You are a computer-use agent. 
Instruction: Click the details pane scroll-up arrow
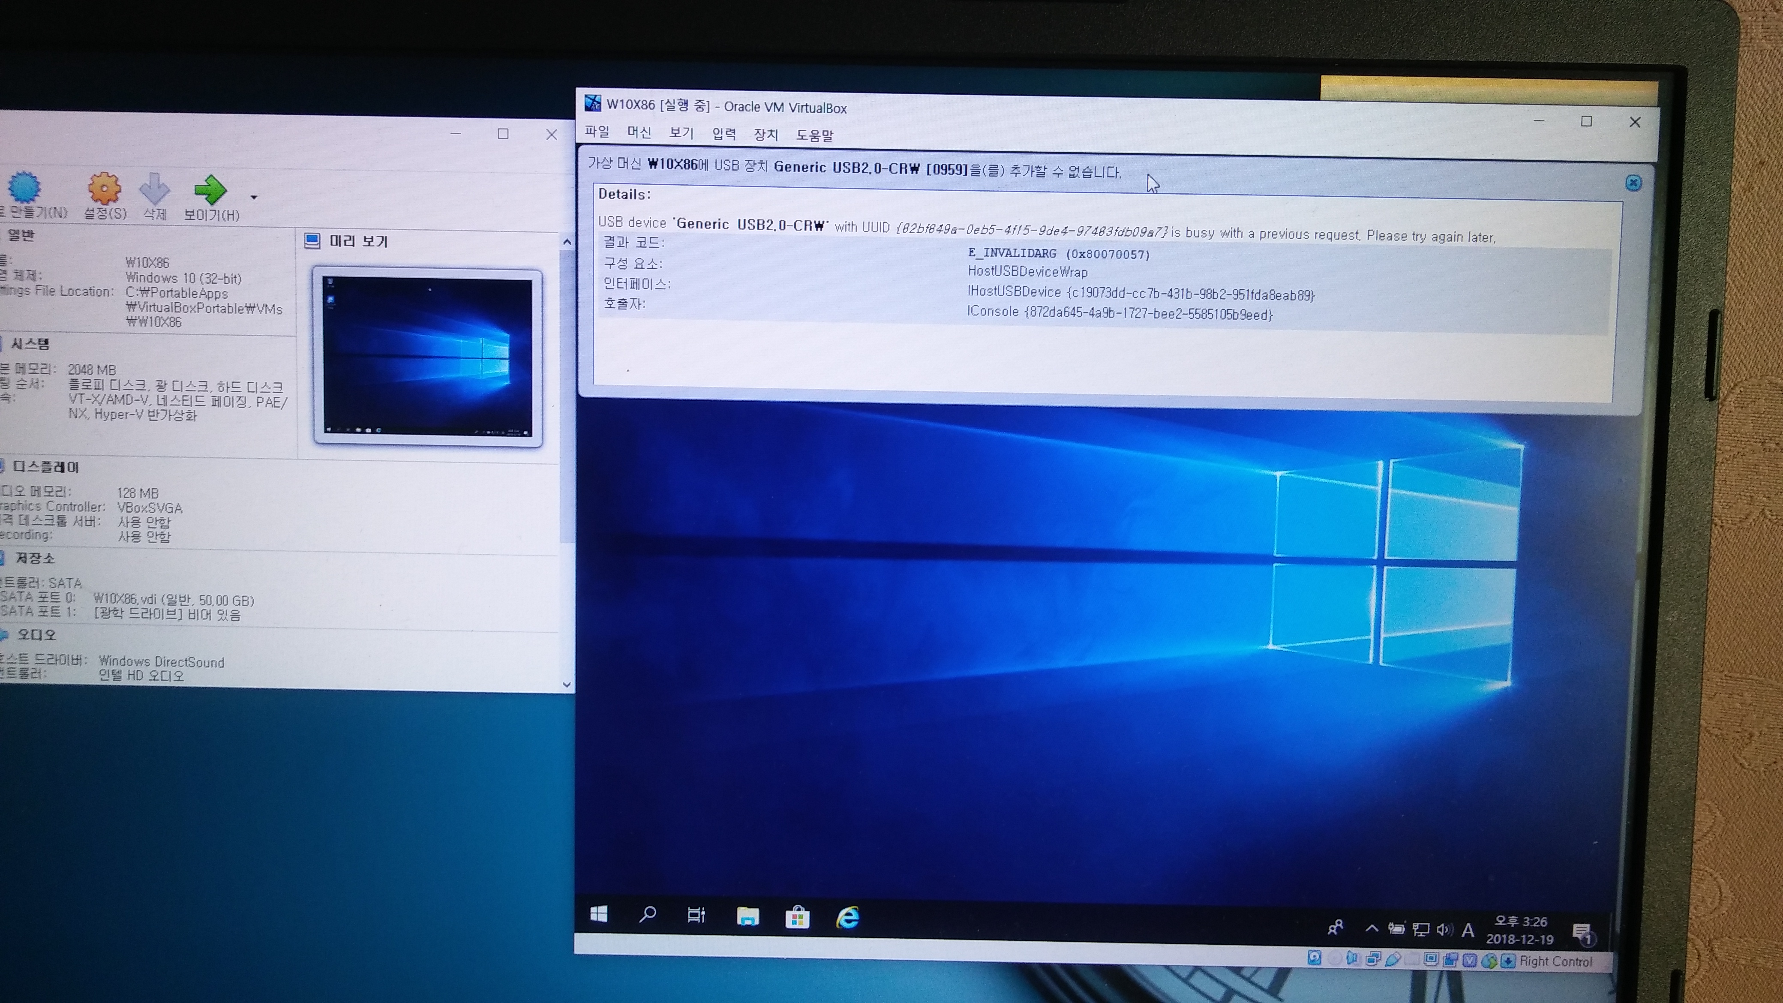567,242
